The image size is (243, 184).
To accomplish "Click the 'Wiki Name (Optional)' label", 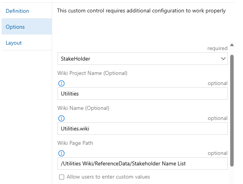I will pyautogui.click(x=83, y=108).
